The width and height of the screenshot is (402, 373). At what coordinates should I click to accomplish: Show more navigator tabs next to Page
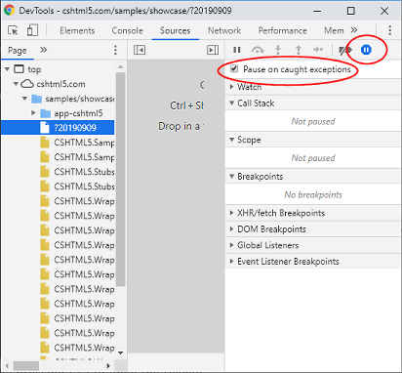click(x=43, y=50)
